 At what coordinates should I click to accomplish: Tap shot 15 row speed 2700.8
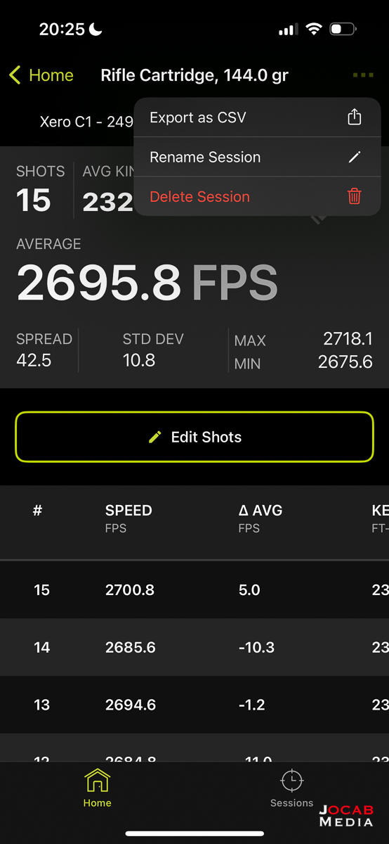pyautogui.click(x=194, y=589)
